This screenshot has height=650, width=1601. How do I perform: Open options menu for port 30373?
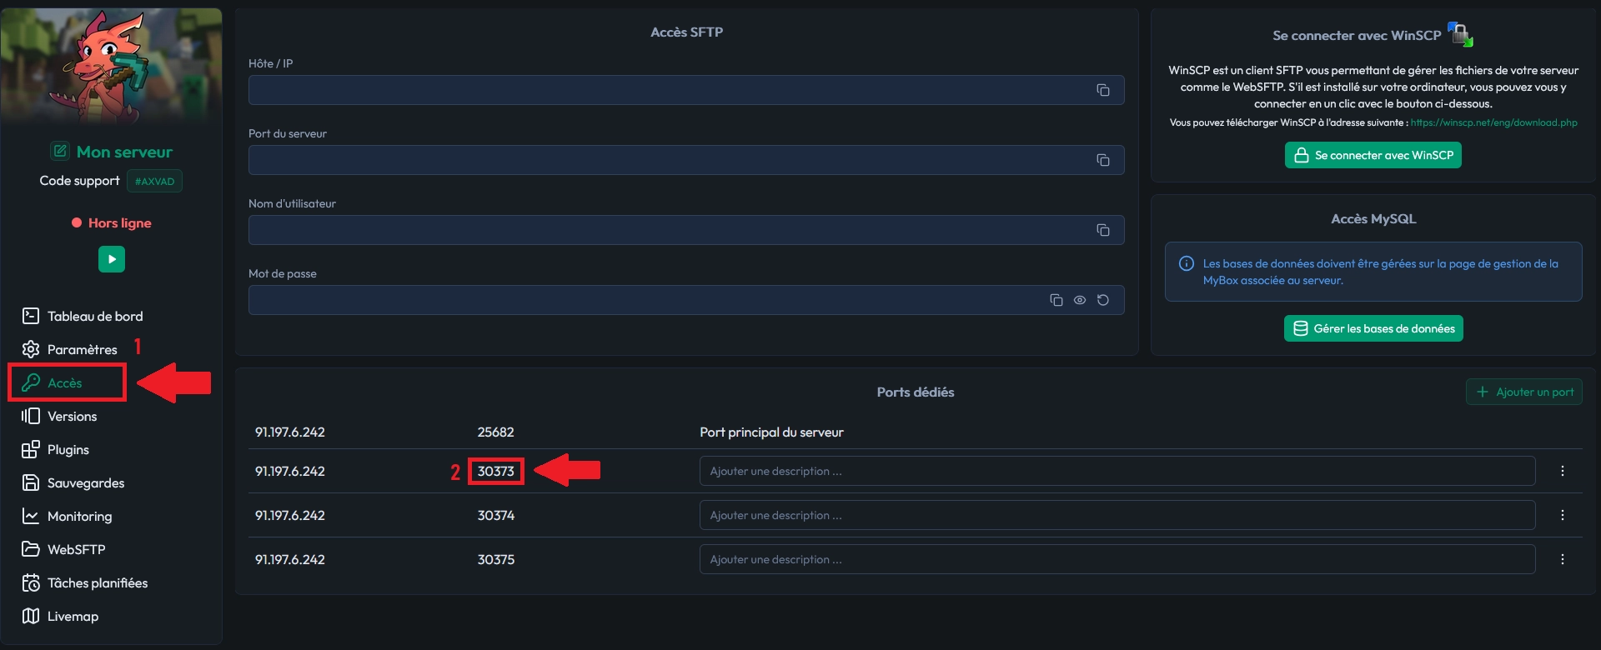1562,471
